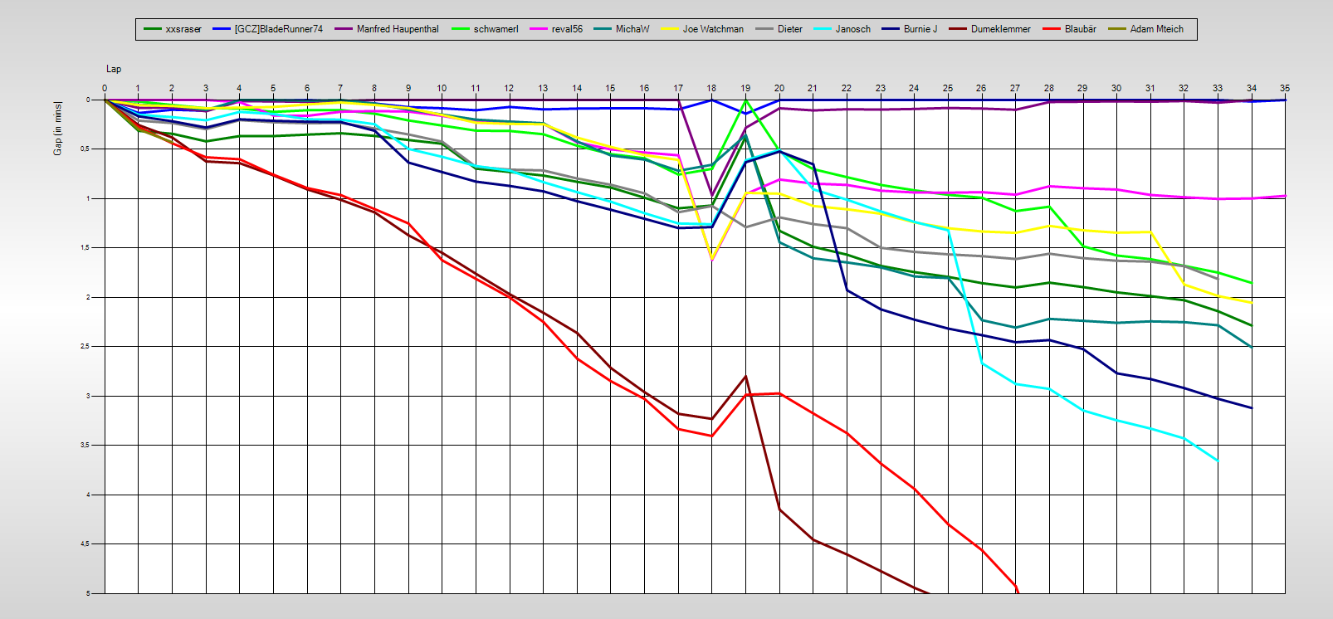
Task: Click the magenta reval56 color line swatch
Action: tap(538, 29)
